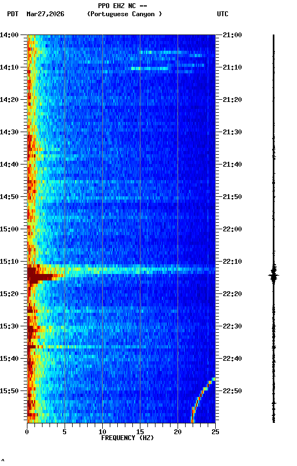Image resolution: width=297 pixels, height=466 pixels.
Task: Click the 0 Hz frequency axis label
Action: click(27, 432)
